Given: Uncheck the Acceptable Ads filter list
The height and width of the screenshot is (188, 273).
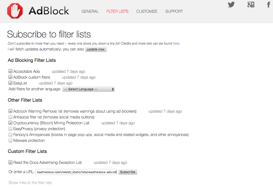Looking at the screenshot, I should [x=10, y=71].
